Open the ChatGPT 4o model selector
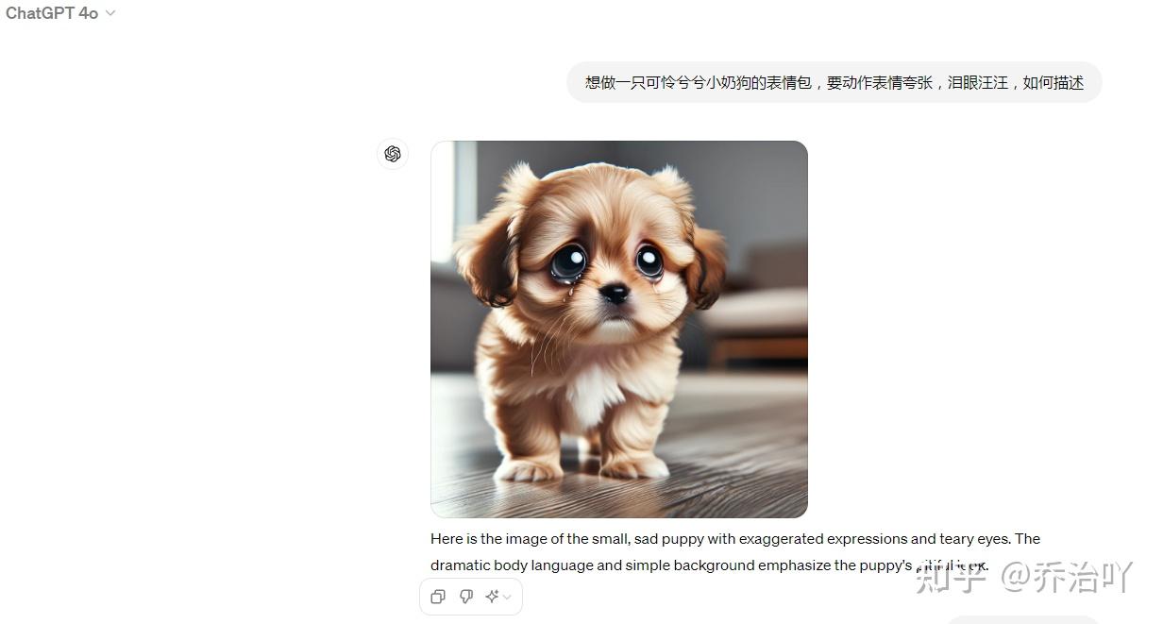 [60, 13]
